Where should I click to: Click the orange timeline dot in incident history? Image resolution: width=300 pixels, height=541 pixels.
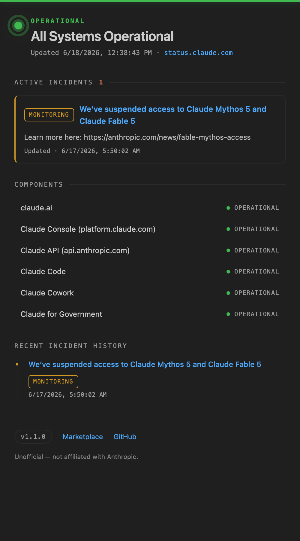(17, 364)
